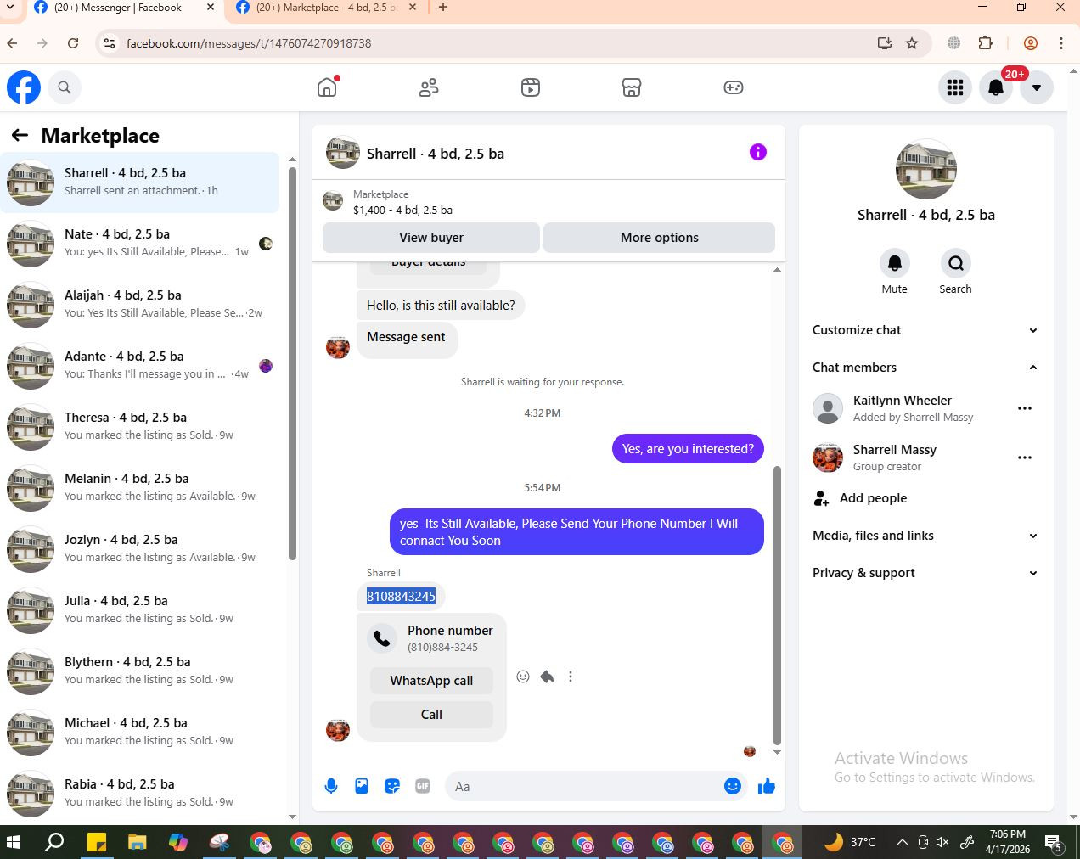Image resolution: width=1080 pixels, height=859 pixels.
Task: Collapse the Chat members section
Action: tap(925, 368)
